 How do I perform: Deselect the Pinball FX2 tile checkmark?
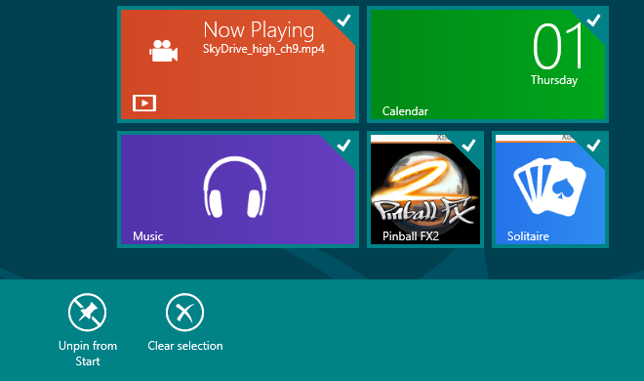point(468,145)
